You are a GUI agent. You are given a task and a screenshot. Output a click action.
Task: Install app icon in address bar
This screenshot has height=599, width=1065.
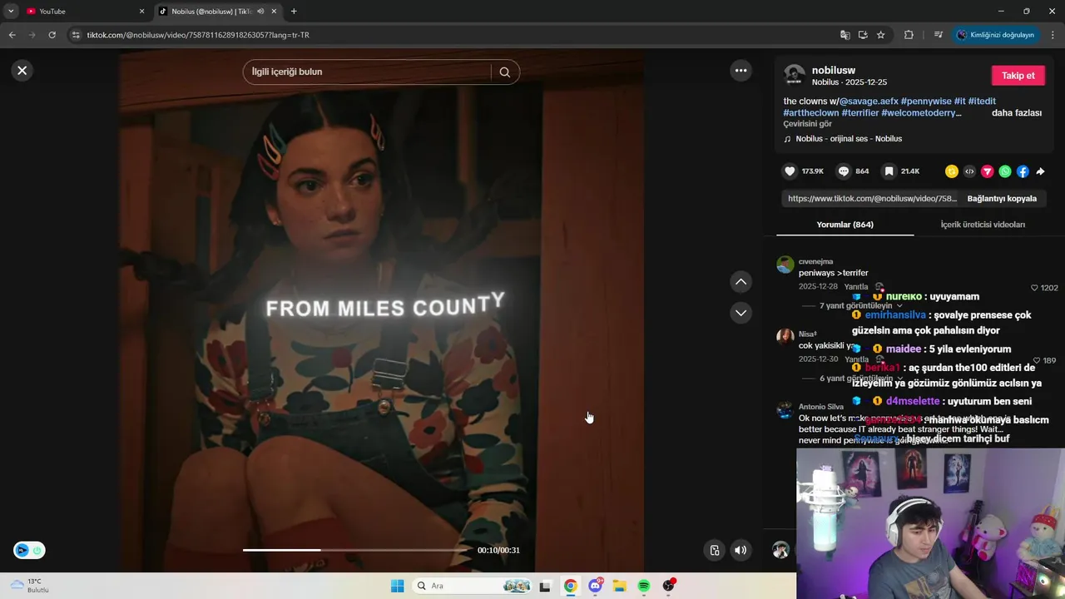(x=863, y=35)
